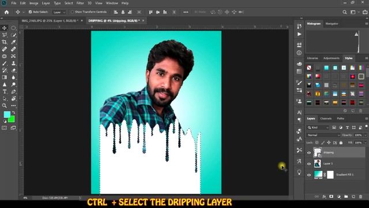Open the Filter menu

[80, 3]
